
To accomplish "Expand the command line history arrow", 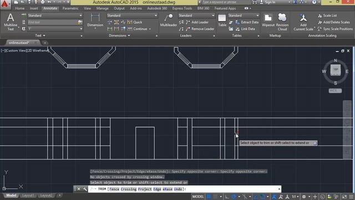I will [x=279, y=189].
